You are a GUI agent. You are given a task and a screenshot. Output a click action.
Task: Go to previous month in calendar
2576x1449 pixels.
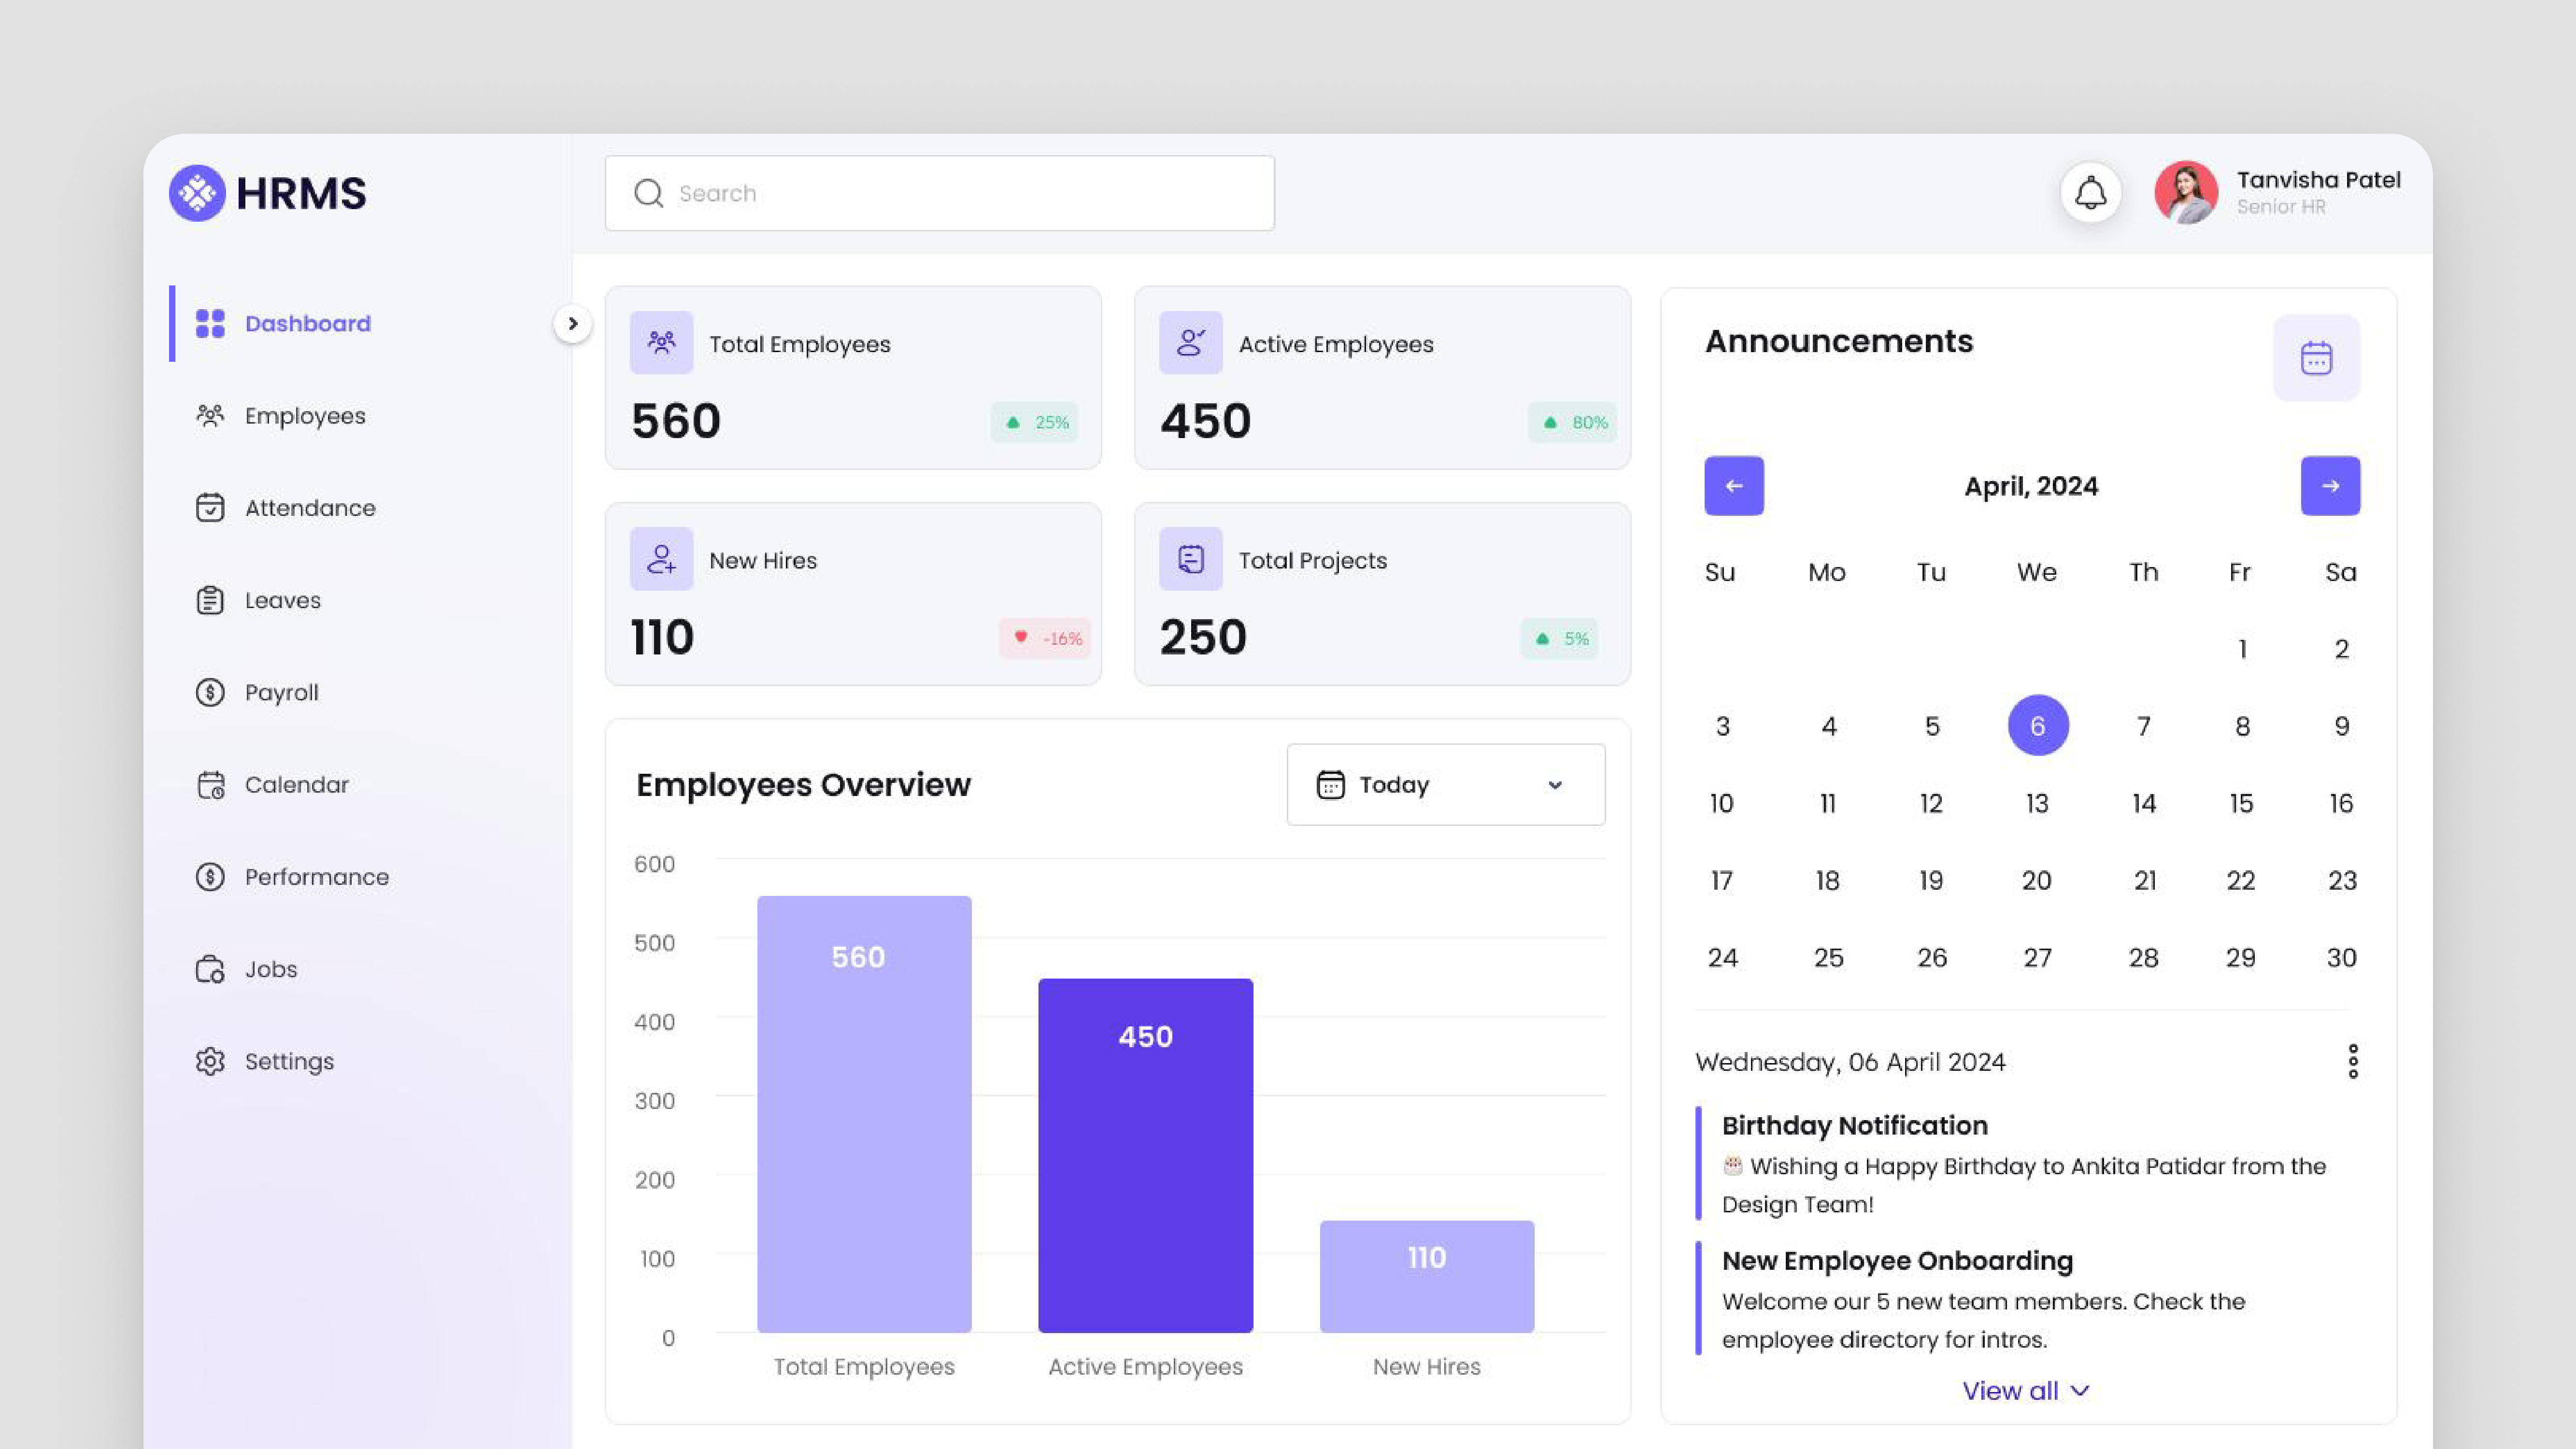tap(1733, 486)
